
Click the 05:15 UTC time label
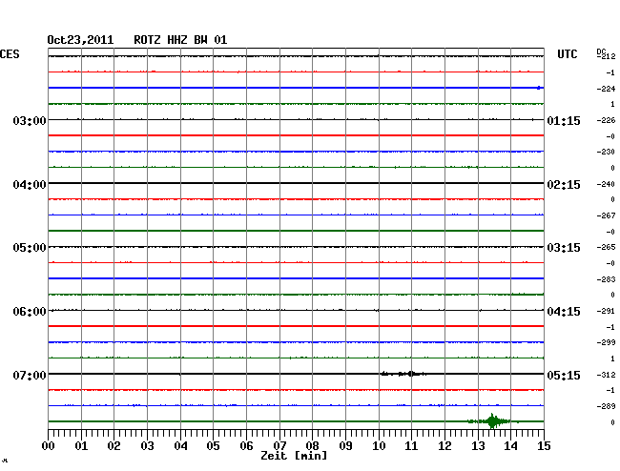564,375
